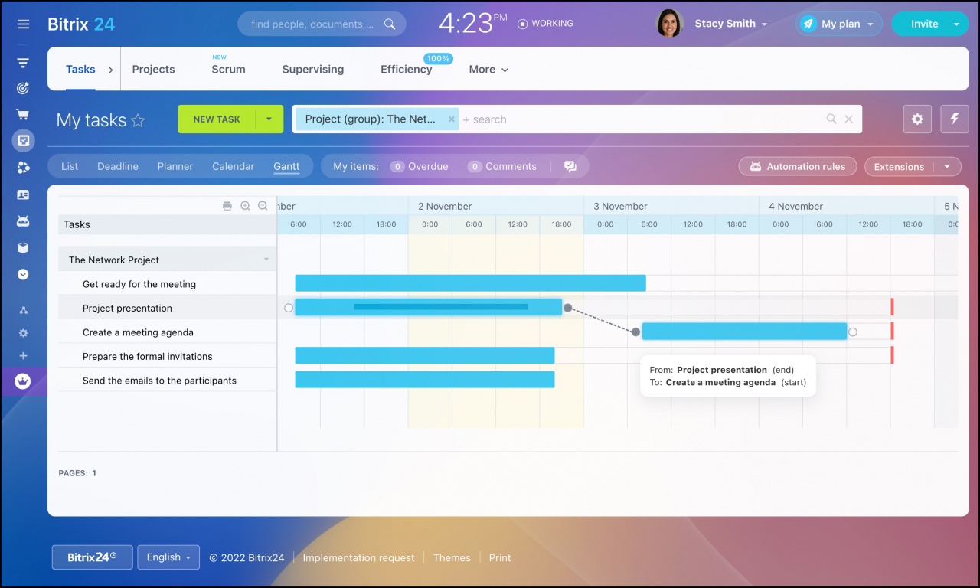
Task: Open the feed icon in the sidebar
Action: [23, 63]
